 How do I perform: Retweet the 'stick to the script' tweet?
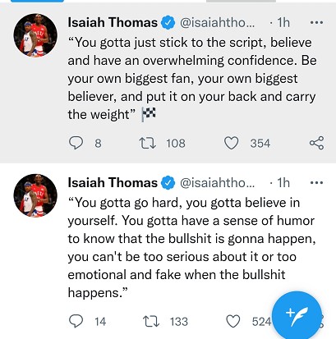click(x=148, y=143)
